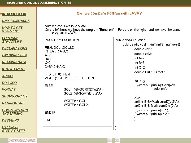Screen dimensions: 191x143
Task: Click the 'if(D<0){' Java line
Action: point(140,81)
